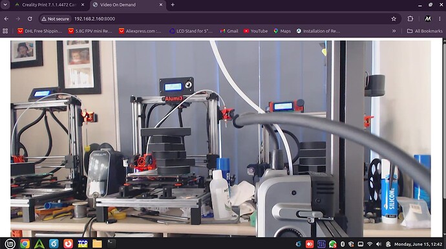Reload the current page
This screenshot has width=446, height=249.
[30, 19]
